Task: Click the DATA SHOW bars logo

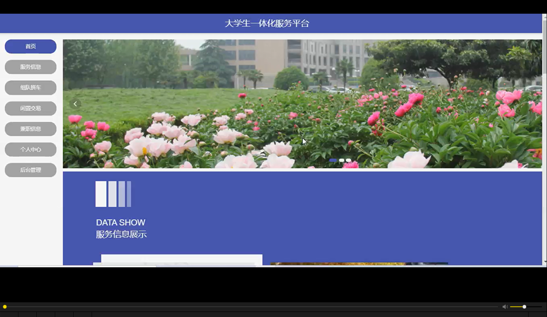Action: [x=113, y=194]
